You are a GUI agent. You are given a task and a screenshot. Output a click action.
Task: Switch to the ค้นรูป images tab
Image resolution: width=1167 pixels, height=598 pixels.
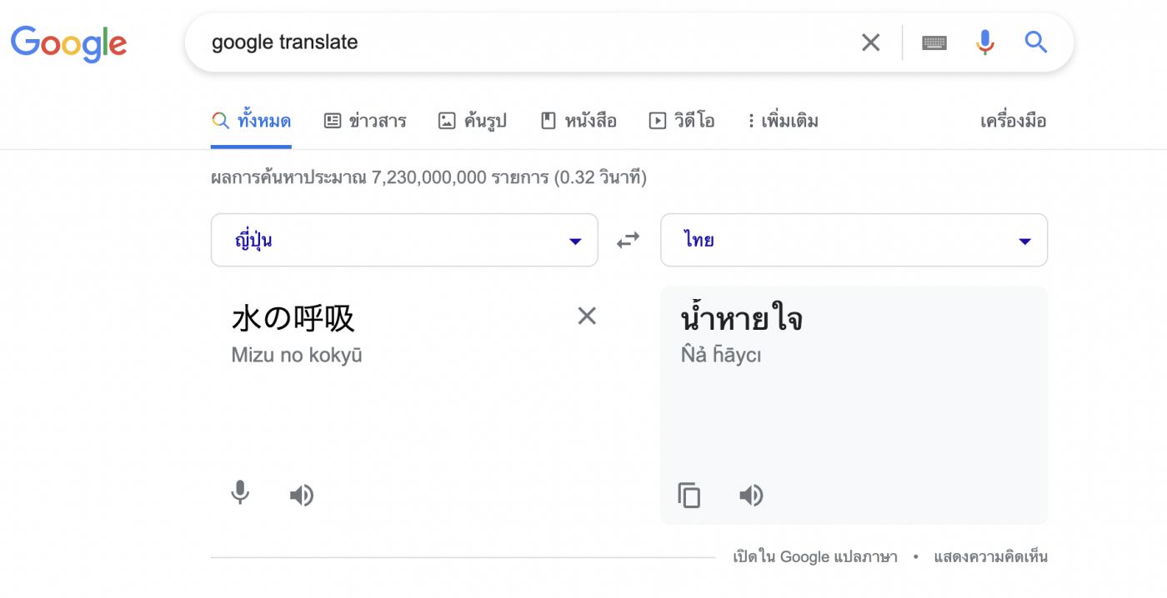click(x=473, y=121)
